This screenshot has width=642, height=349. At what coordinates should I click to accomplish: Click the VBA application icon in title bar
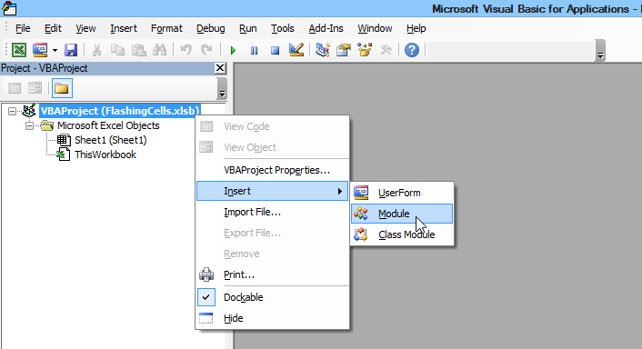[x=9, y=8]
